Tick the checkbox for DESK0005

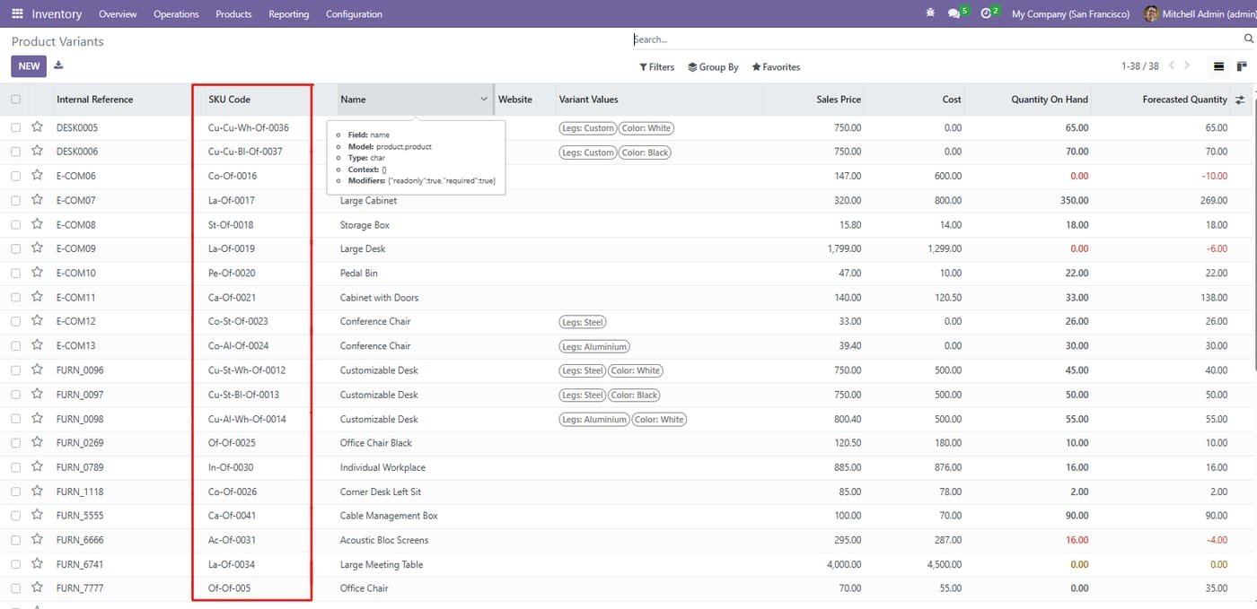click(15, 127)
